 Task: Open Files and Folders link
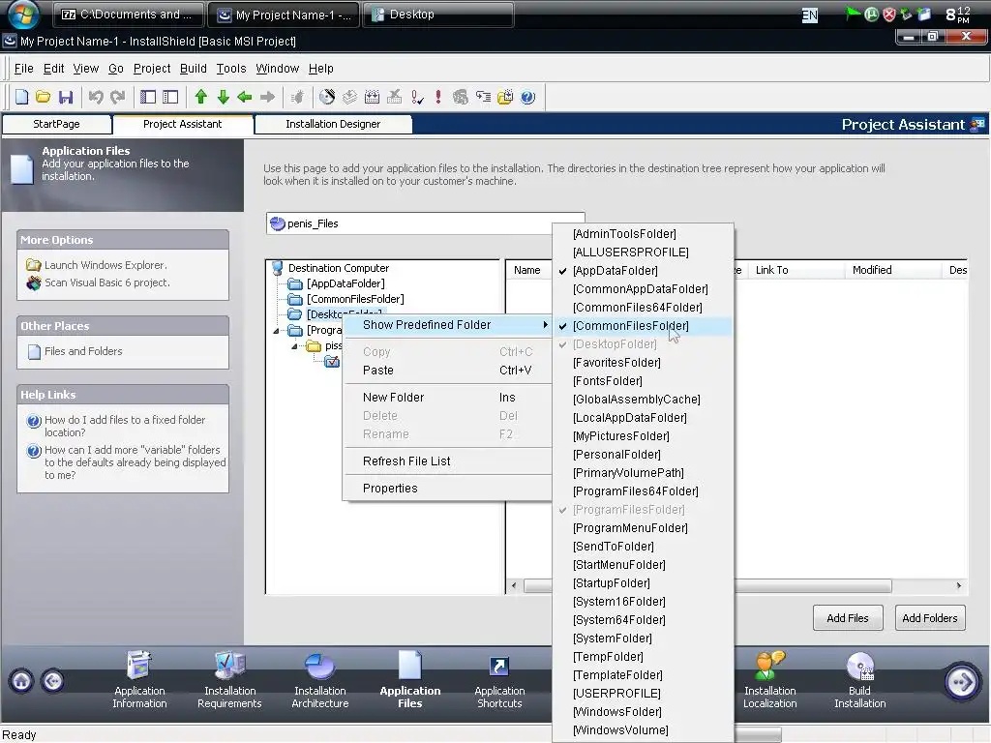click(83, 351)
